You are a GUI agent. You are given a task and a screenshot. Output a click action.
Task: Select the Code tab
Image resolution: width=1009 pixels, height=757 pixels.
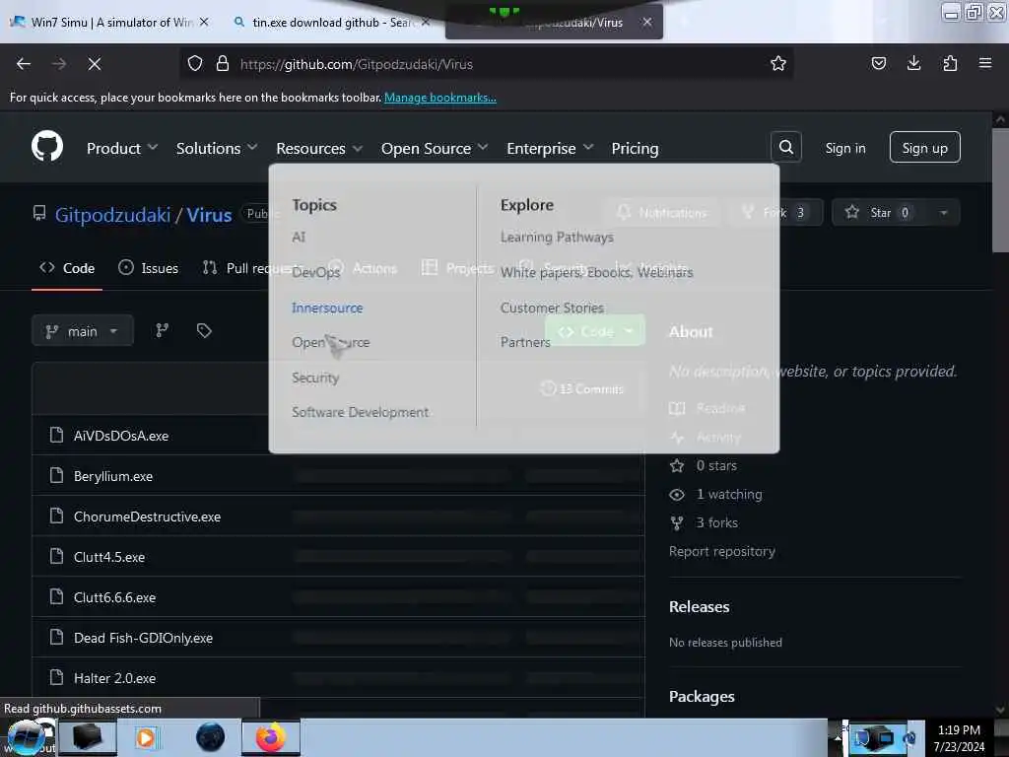(x=67, y=268)
